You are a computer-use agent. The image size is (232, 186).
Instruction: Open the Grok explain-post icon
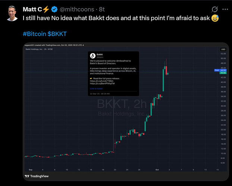tap(214, 9)
